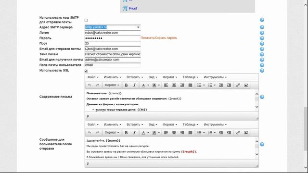Align center in the email content editor

tap(174, 85)
